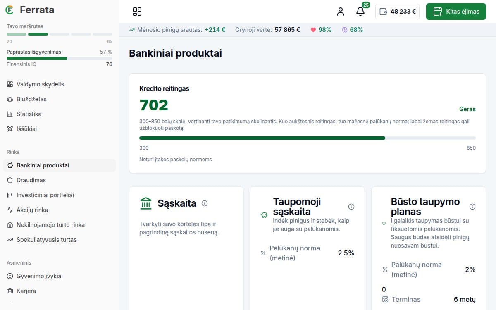This screenshot has width=496, height=310.
Task: Click the Nekilnojamojo turto house icon
Action: (x=10, y=225)
